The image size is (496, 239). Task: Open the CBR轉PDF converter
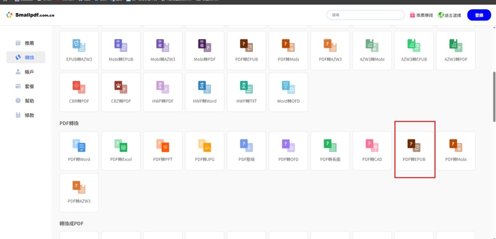point(79,92)
